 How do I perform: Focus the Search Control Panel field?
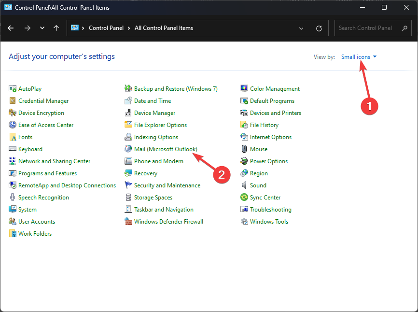373,28
